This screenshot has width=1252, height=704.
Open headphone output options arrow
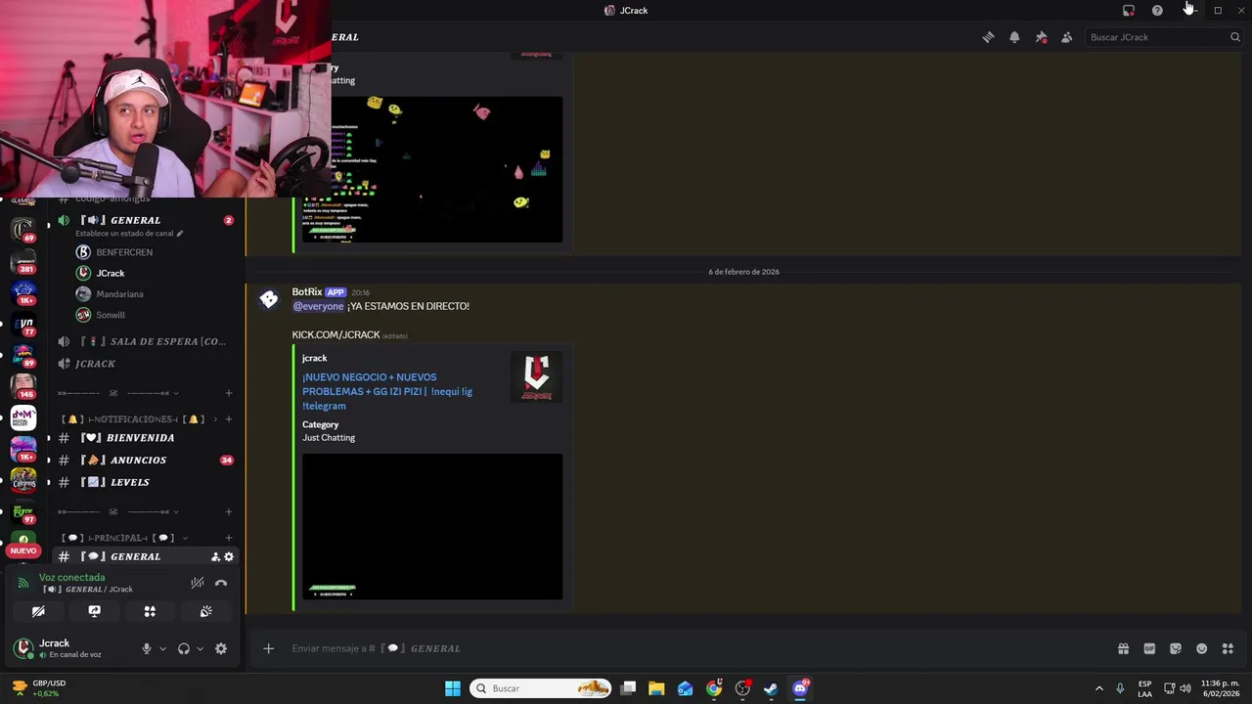[x=200, y=648]
